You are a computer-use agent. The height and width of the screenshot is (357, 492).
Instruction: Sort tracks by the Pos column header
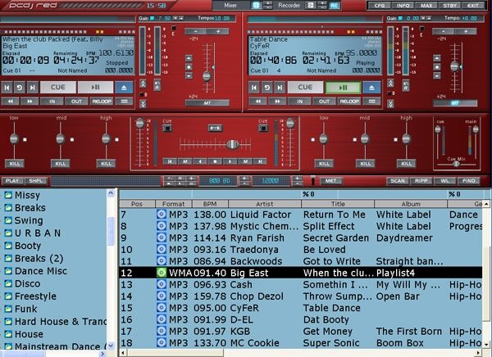pos(137,204)
